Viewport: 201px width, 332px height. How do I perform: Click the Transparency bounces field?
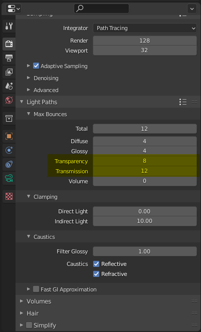point(145,161)
